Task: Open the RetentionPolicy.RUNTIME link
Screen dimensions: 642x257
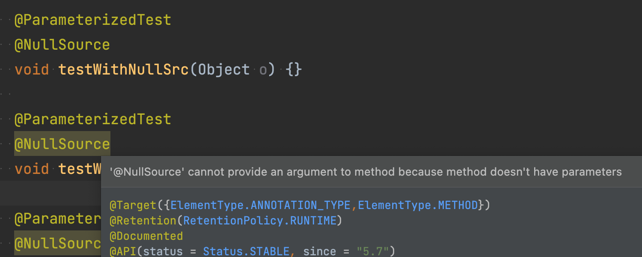Action: (x=260, y=221)
